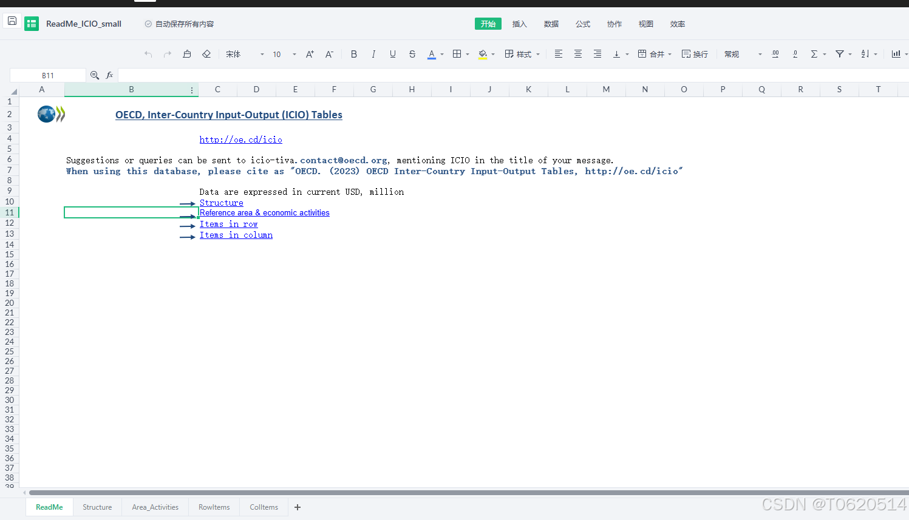The width and height of the screenshot is (909, 520).
Task: Apply cell borders icon
Action: pyautogui.click(x=457, y=54)
